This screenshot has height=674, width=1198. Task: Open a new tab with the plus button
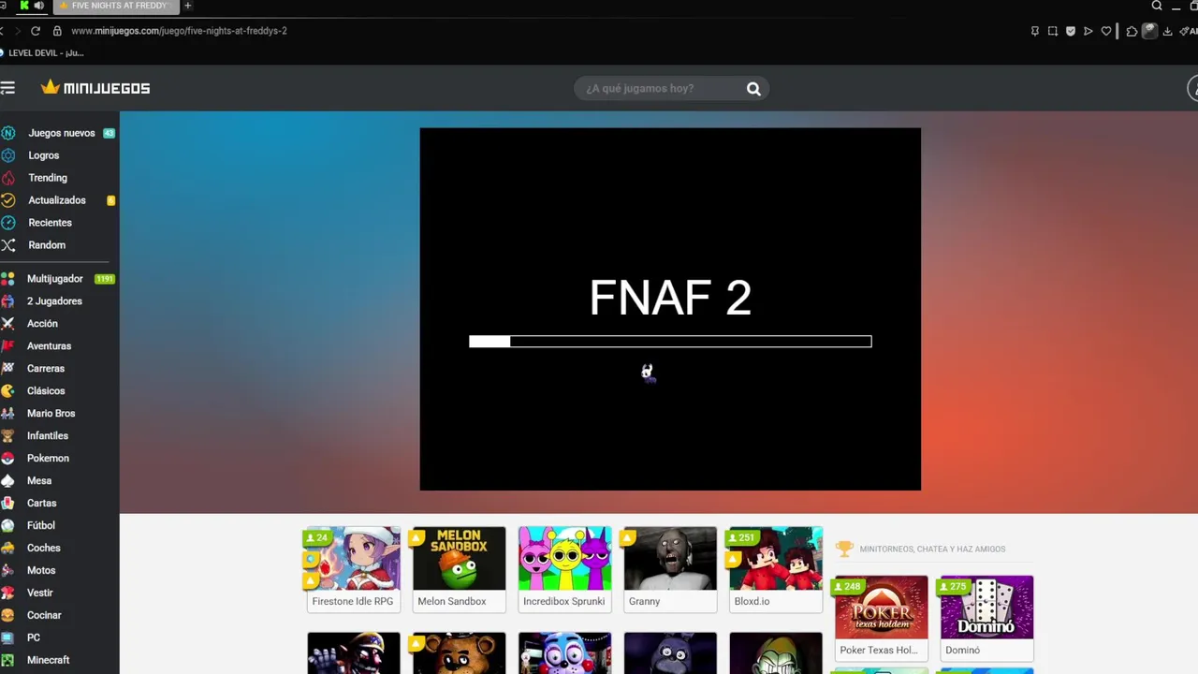click(x=188, y=6)
